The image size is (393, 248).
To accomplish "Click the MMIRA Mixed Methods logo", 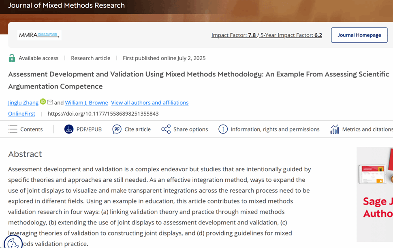I will coord(39,35).
